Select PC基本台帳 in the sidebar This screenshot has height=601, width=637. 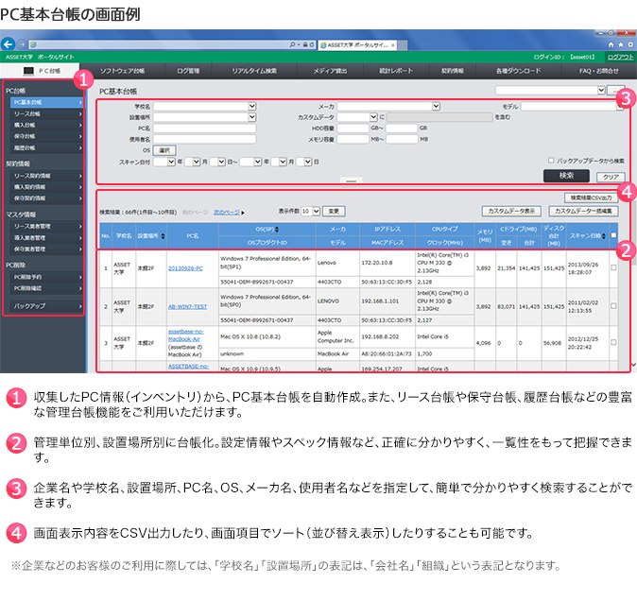coord(46,102)
